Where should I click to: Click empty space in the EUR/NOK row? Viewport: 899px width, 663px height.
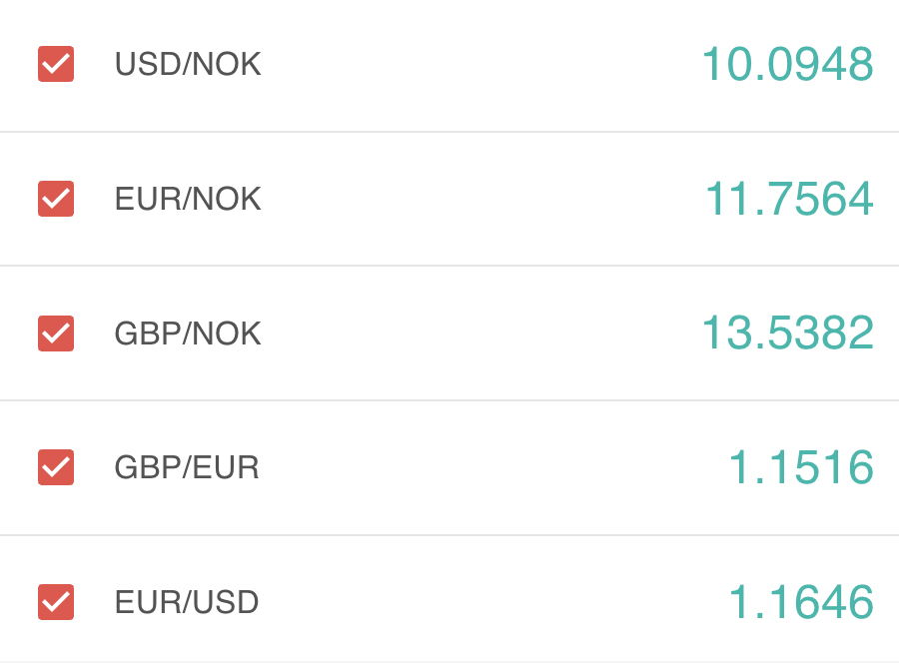tap(479, 199)
